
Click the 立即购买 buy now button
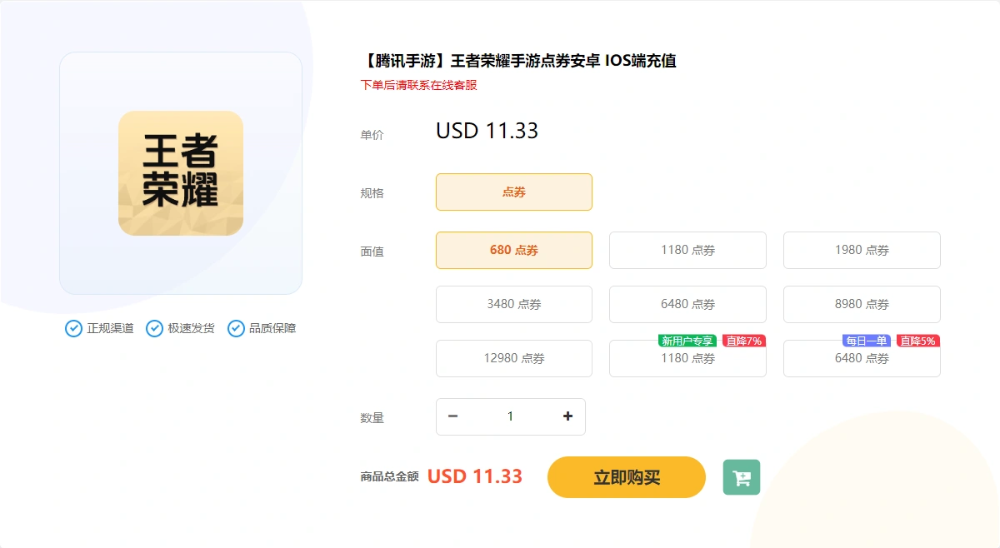point(627,477)
